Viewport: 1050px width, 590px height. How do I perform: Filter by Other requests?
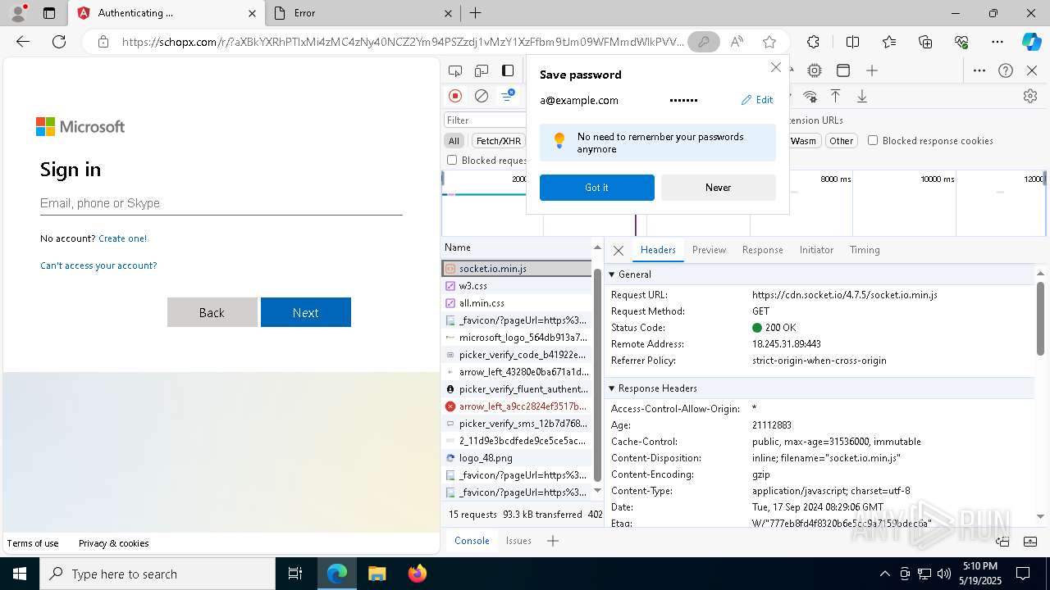(841, 141)
